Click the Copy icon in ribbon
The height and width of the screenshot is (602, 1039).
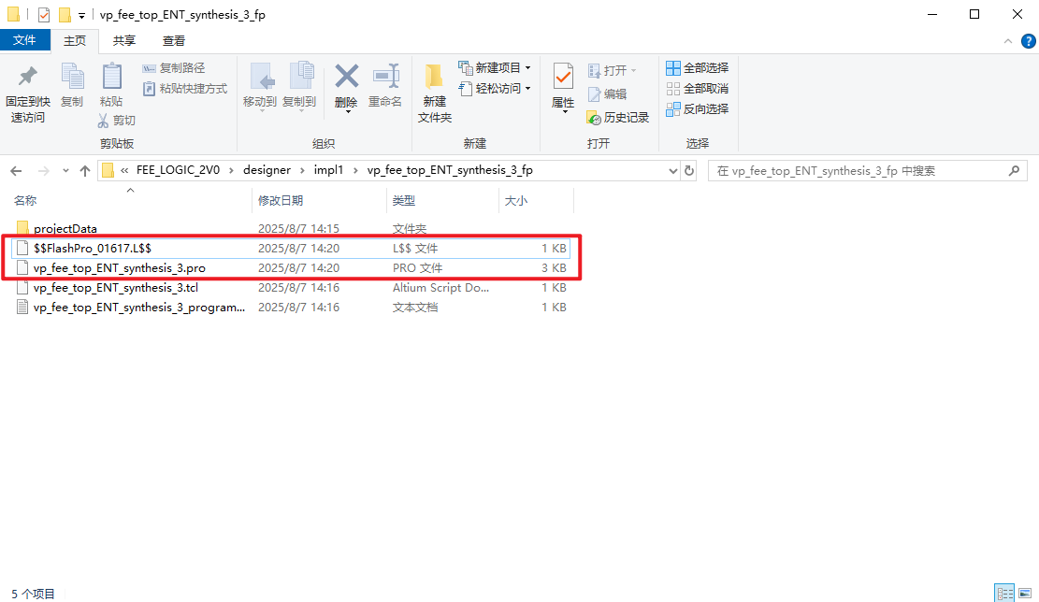point(72,76)
